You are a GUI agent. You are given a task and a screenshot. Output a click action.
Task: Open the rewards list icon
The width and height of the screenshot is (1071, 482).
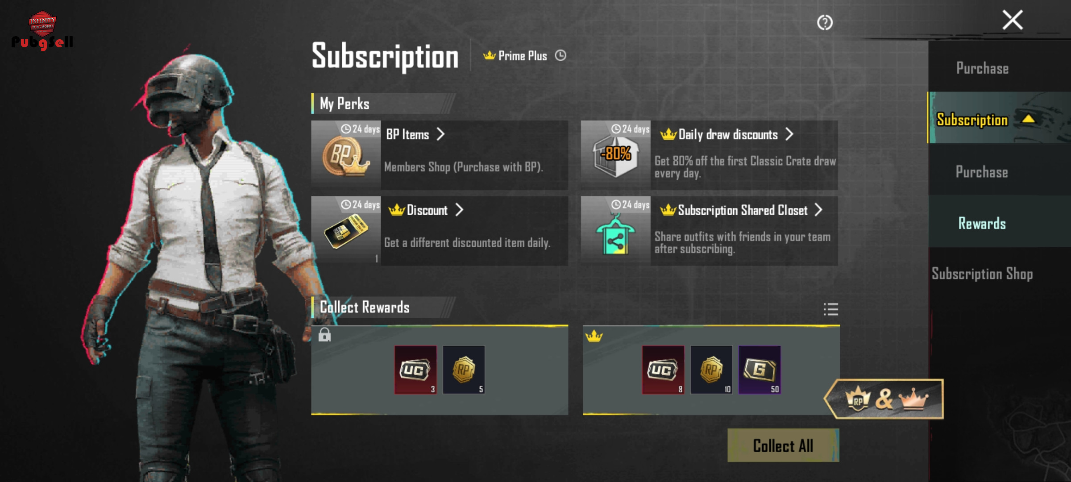click(x=831, y=309)
